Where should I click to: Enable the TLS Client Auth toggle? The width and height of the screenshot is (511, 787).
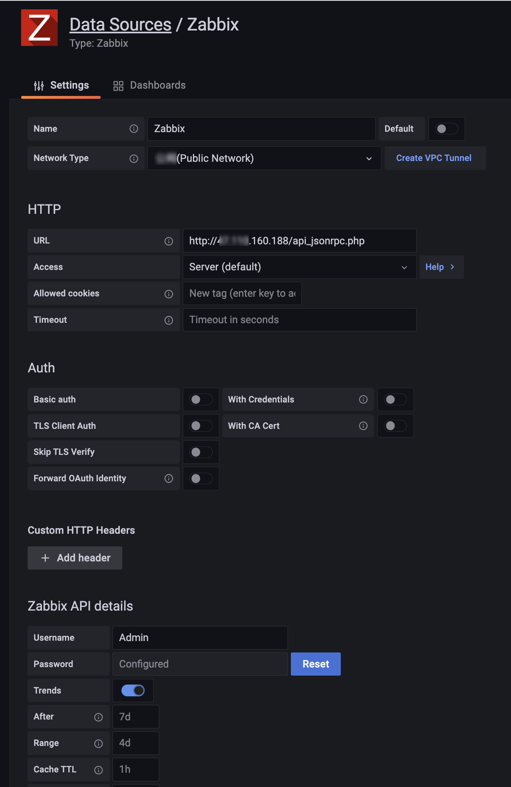pyautogui.click(x=201, y=426)
